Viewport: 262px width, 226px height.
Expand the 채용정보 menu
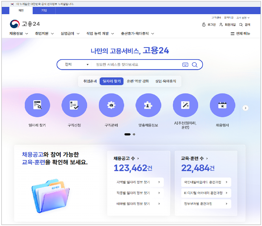tap(19, 34)
